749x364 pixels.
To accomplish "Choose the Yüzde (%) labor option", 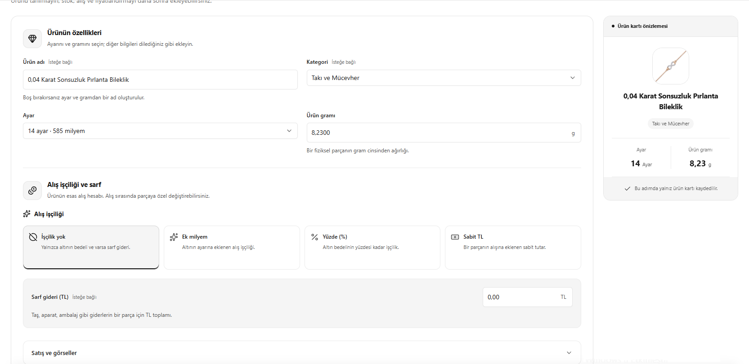I will tap(372, 248).
